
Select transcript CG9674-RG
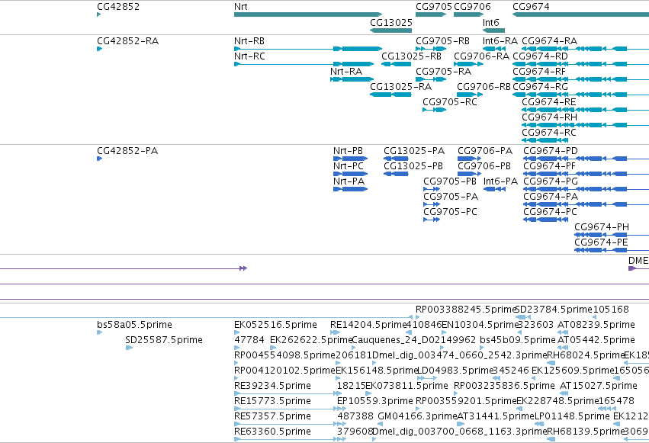coord(580,95)
